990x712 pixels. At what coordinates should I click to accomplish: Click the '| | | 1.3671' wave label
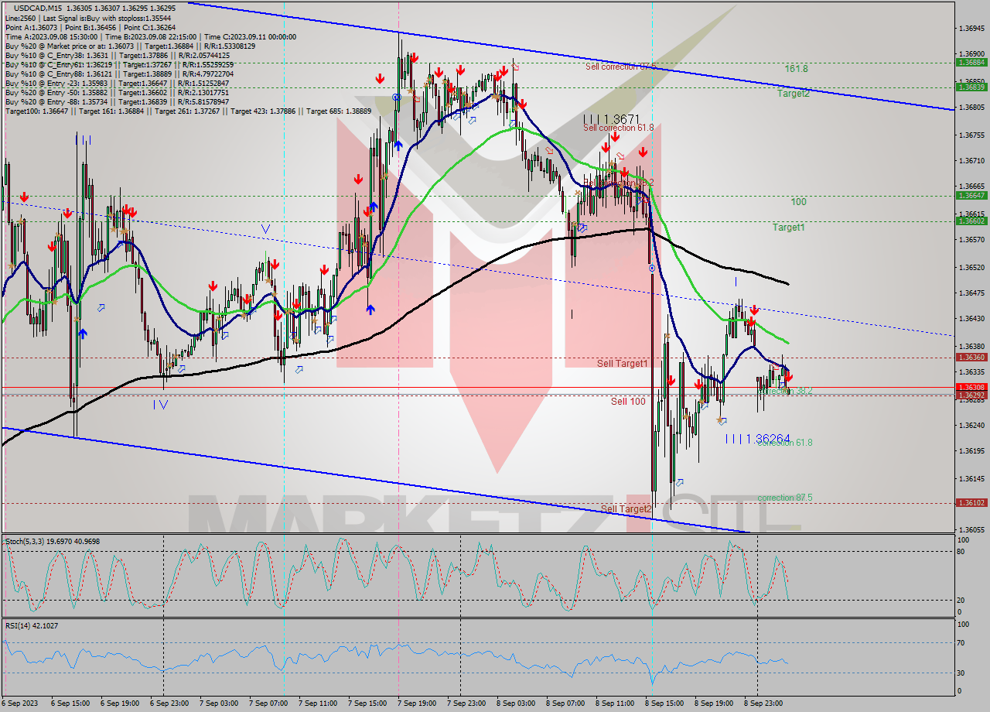(x=612, y=119)
